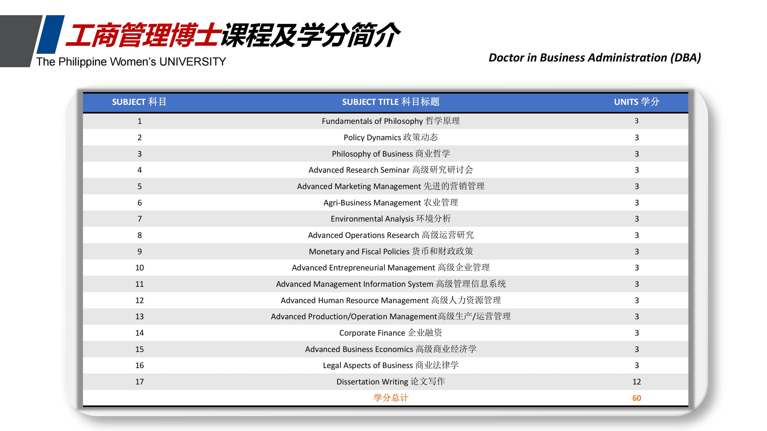Select 'Advanced Business Economics' title cell

tap(391, 349)
